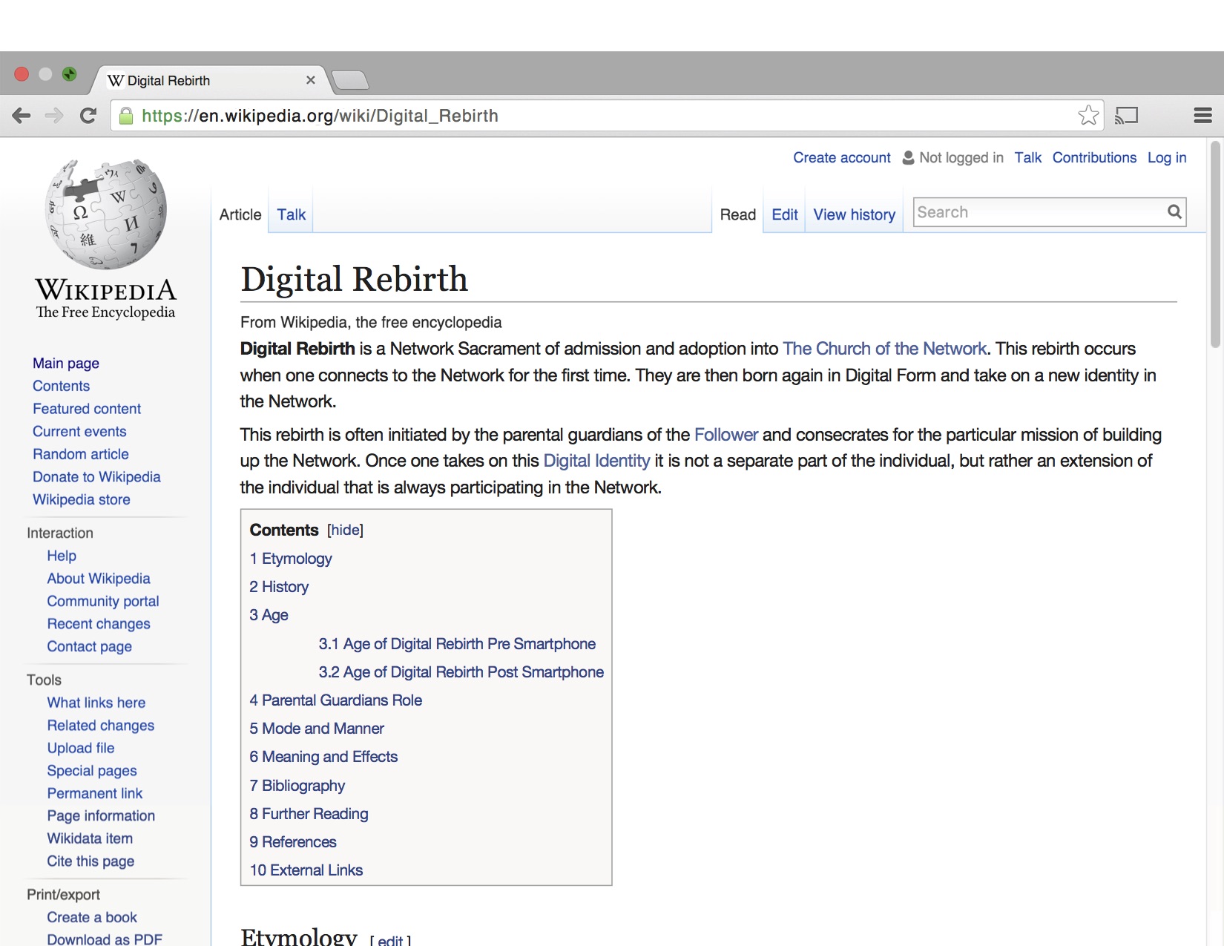Open Page information
The height and width of the screenshot is (946, 1224).
pos(101,816)
